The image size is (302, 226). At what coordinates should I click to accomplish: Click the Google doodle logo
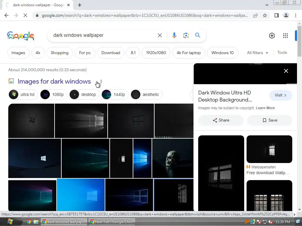21,36
